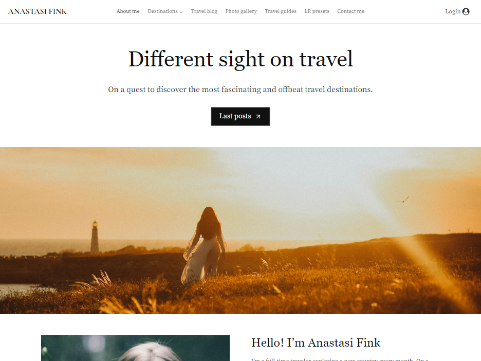Click the tagline about offbeat travel destinations
Screen dimensions: 481x361
[x=240, y=89]
